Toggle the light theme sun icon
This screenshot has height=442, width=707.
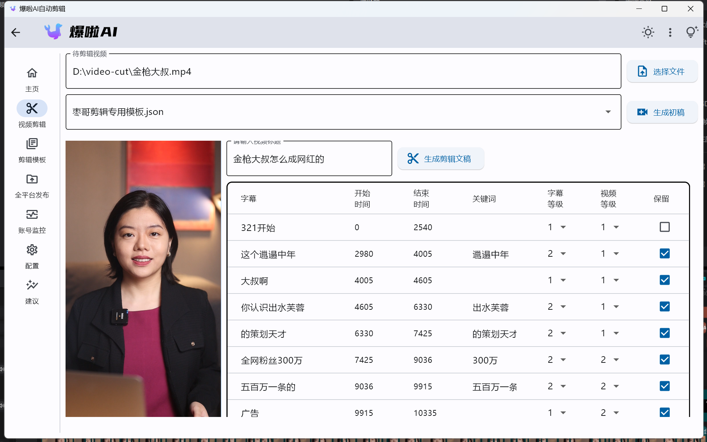(648, 32)
